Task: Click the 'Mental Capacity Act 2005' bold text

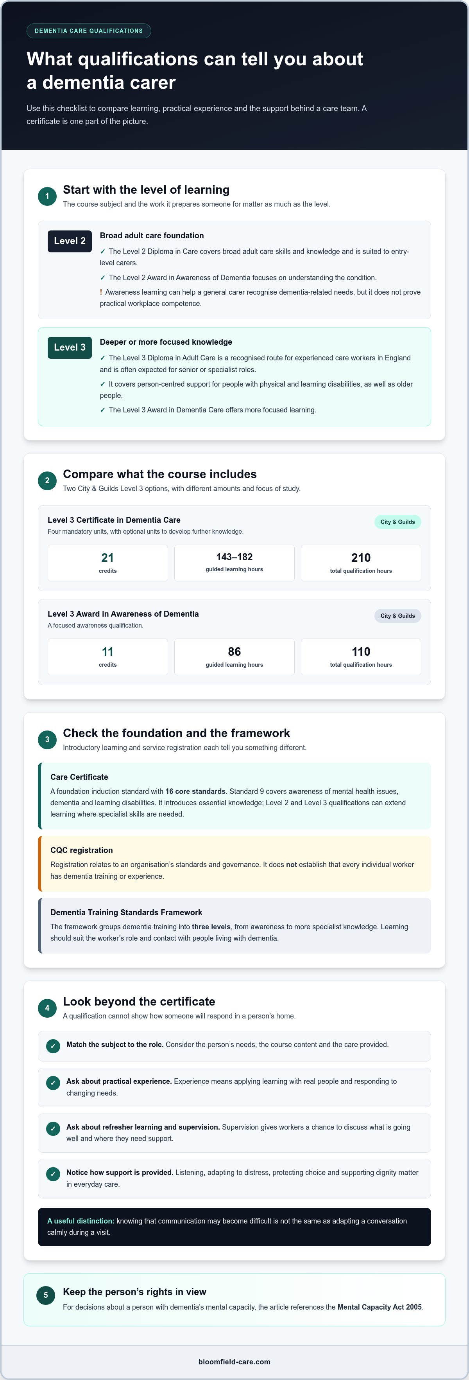Action: coord(379,1307)
